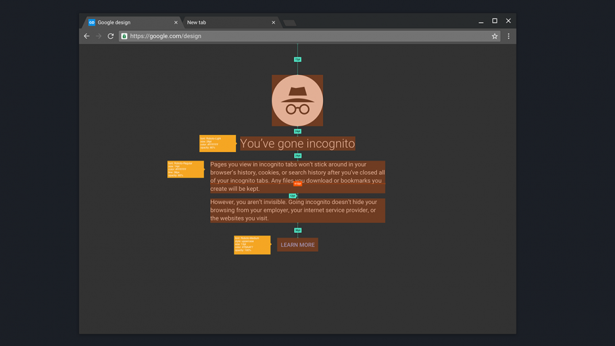Click the 72pt spacing marker at top
The image size is (615, 346).
(x=298, y=60)
